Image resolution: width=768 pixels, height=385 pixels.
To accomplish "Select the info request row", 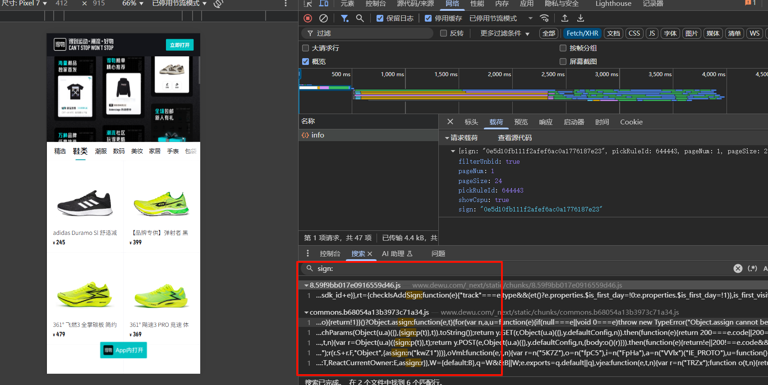I will point(368,135).
